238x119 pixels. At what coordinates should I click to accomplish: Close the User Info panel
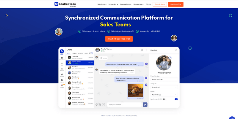[176, 50]
